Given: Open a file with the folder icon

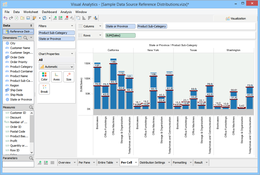Looking at the screenshot, I should (x=22, y=18).
